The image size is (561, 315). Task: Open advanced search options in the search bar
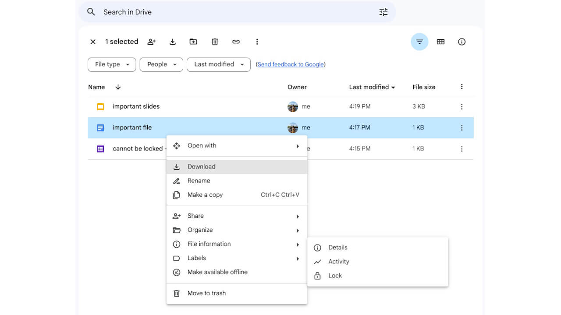[x=383, y=12]
